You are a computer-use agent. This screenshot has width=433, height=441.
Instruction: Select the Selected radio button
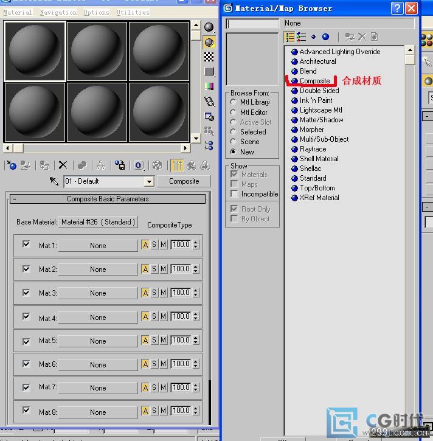coord(233,131)
